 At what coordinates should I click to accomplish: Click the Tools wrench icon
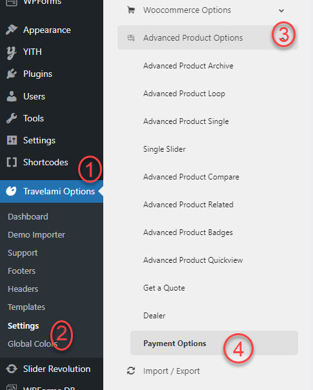coord(12,118)
